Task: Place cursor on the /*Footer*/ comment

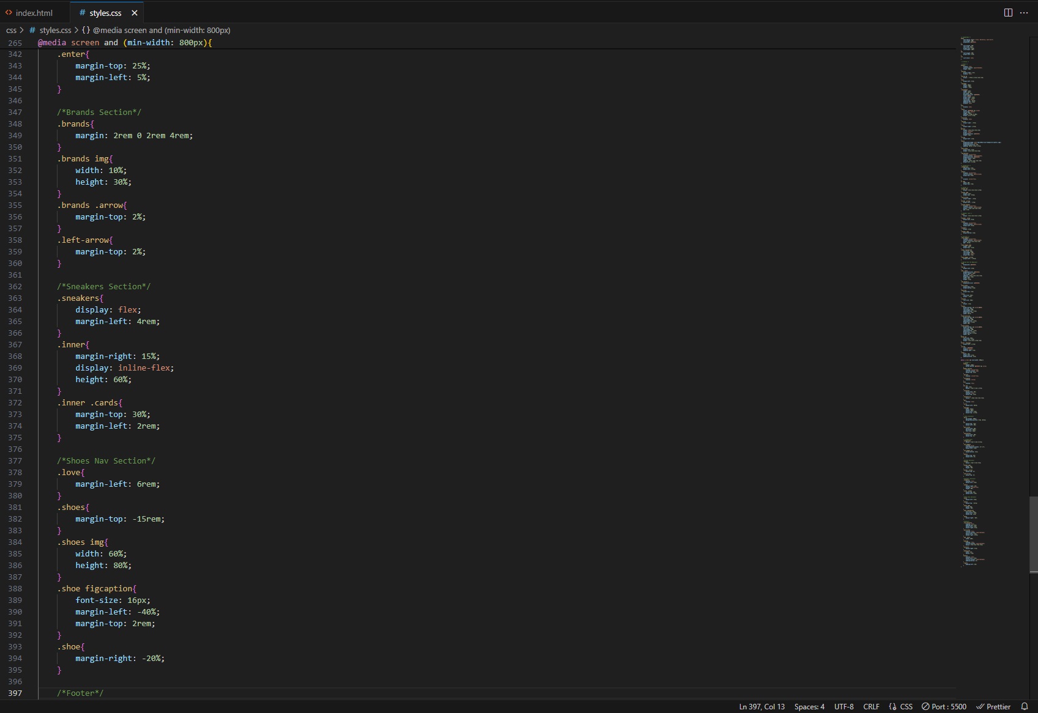Action: click(x=80, y=693)
